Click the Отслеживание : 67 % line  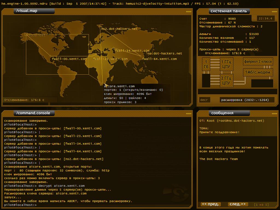click(x=217, y=22)
